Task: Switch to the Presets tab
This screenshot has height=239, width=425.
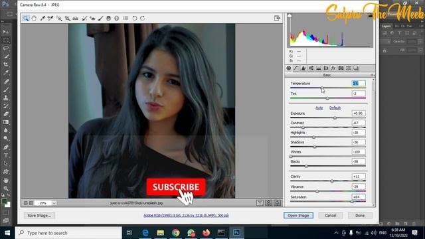Action: (x=348, y=68)
